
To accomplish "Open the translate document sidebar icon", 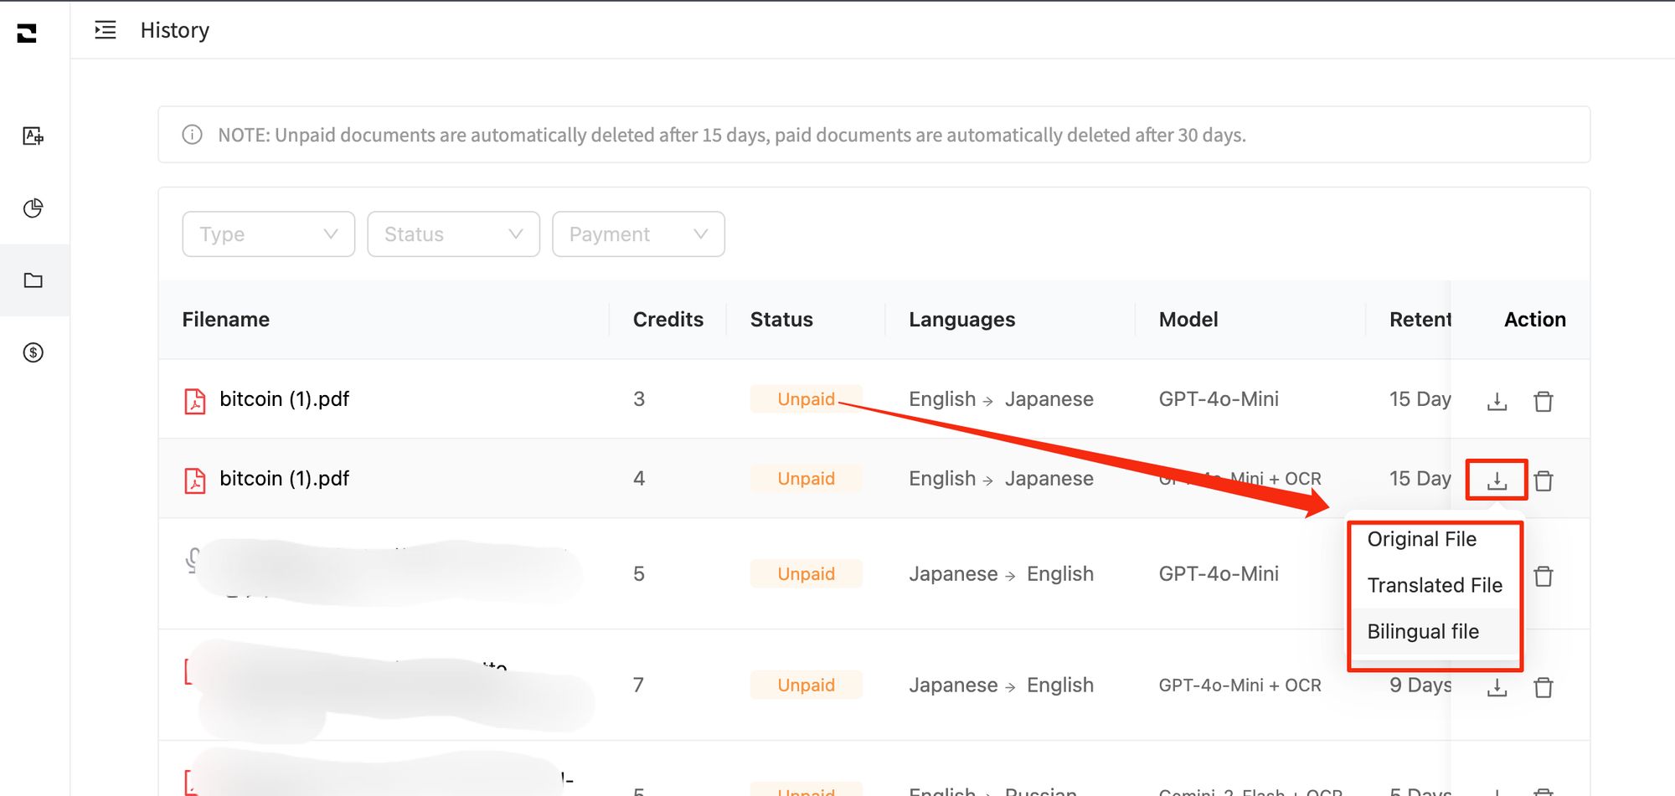I will pyautogui.click(x=33, y=136).
